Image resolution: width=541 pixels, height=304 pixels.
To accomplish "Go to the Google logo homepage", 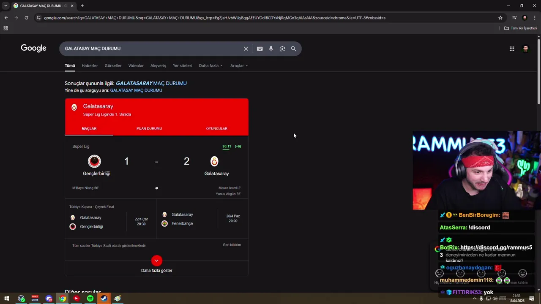I will pyautogui.click(x=33, y=48).
